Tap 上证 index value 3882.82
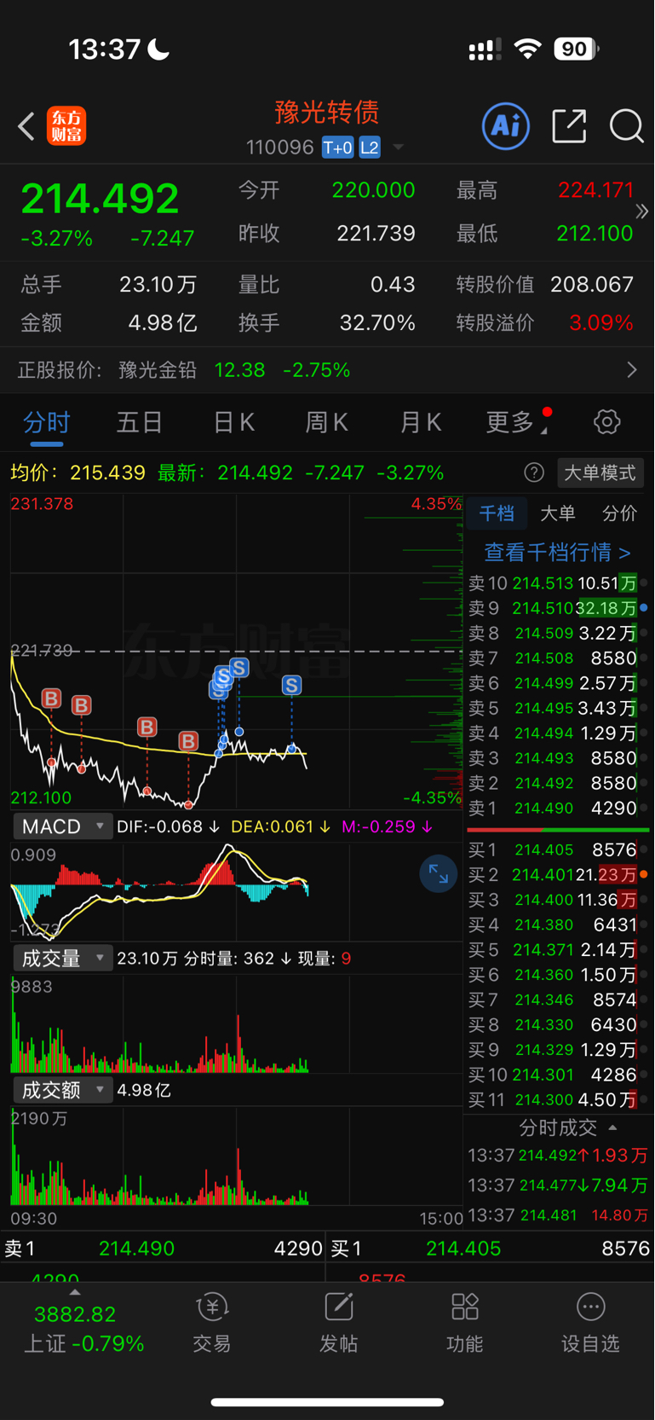Image resolution: width=655 pixels, height=1420 pixels. (75, 1314)
